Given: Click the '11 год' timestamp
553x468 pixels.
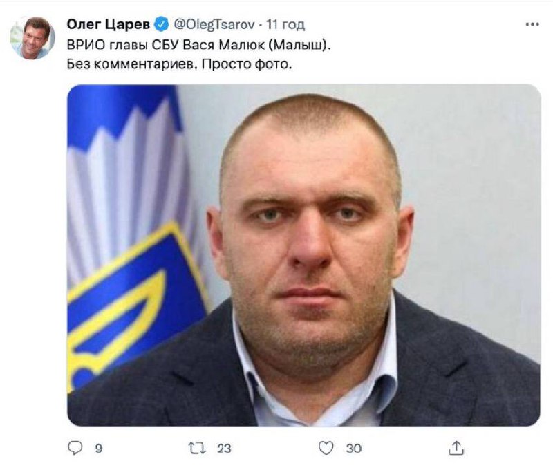Looking at the screenshot, I should click(285, 24).
